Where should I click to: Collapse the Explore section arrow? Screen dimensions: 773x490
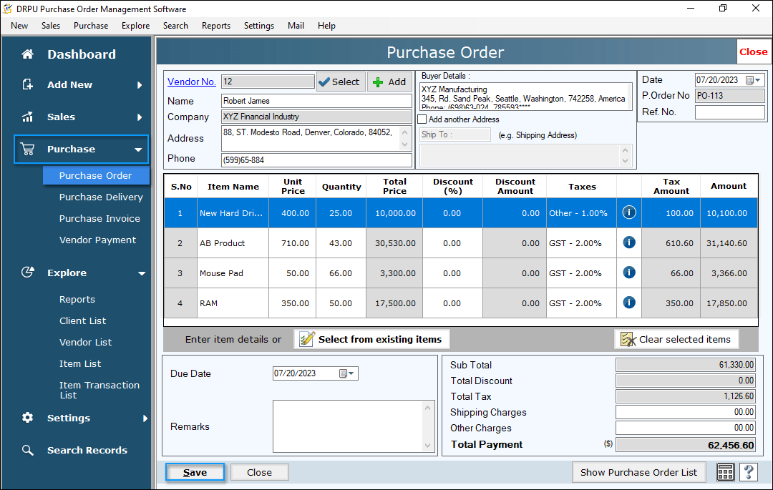(142, 273)
